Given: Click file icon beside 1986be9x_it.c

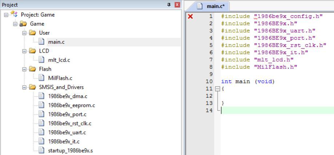Looking at the screenshot, I should 41,141.
